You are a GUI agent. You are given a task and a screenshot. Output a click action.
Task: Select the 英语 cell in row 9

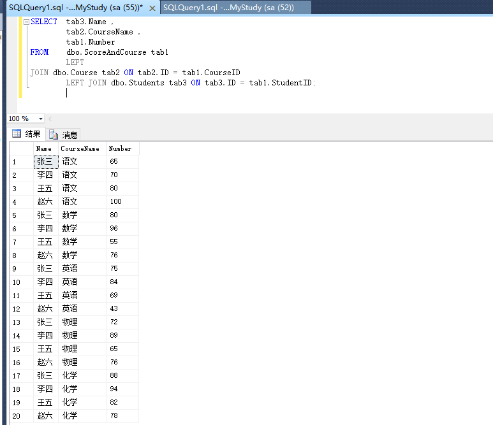pos(82,268)
